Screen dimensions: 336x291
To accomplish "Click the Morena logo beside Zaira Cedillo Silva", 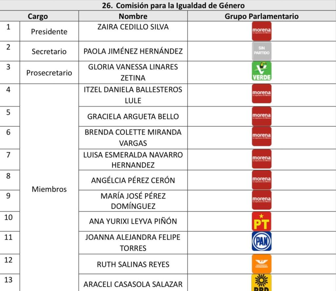I will [x=262, y=31].
